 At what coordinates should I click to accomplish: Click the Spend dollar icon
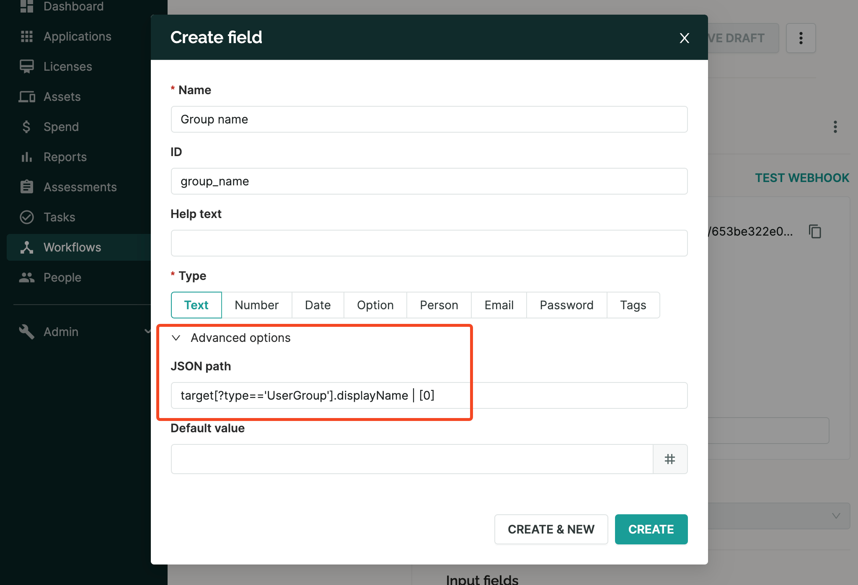pos(26,127)
